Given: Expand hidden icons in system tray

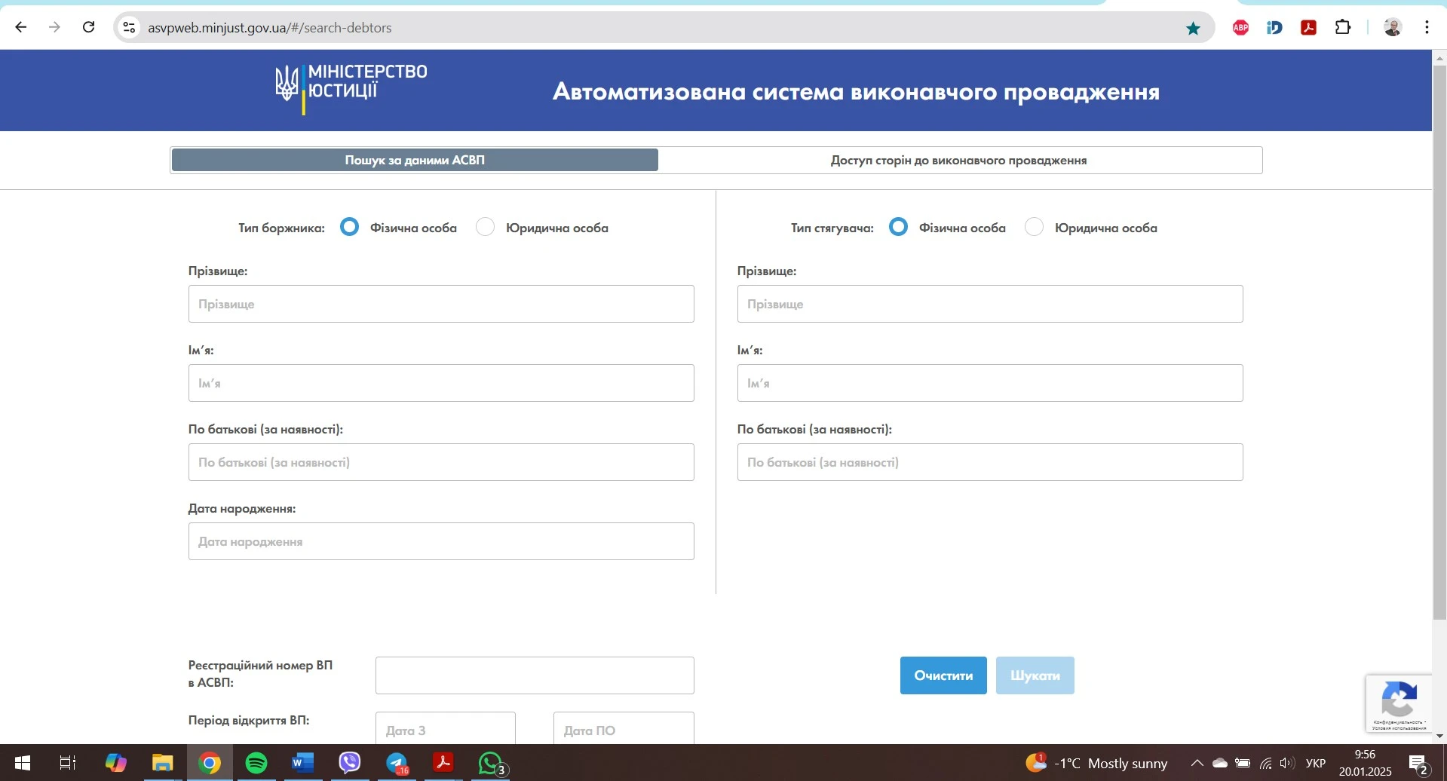Looking at the screenshot, I should pos(1197,762).
